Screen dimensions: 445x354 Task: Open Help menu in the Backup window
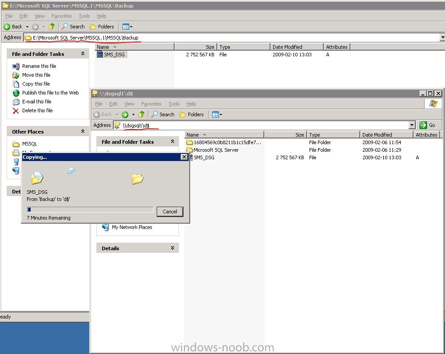pos(101,16)
